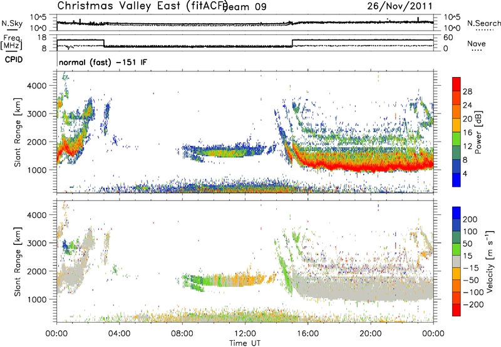Click the 100 label on the velocity colorbar

(470, 231)
